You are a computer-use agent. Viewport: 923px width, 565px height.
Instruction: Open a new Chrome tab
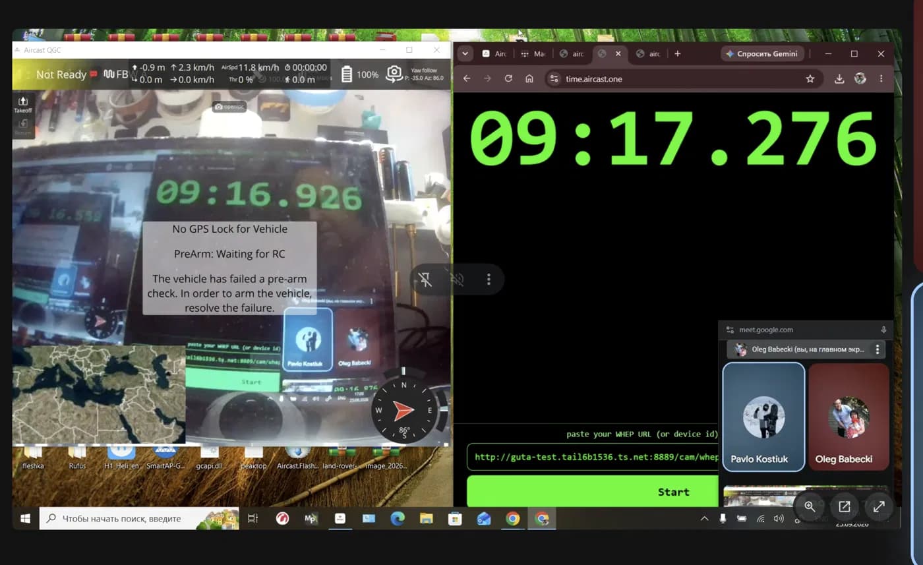click(x=677, y=53)
